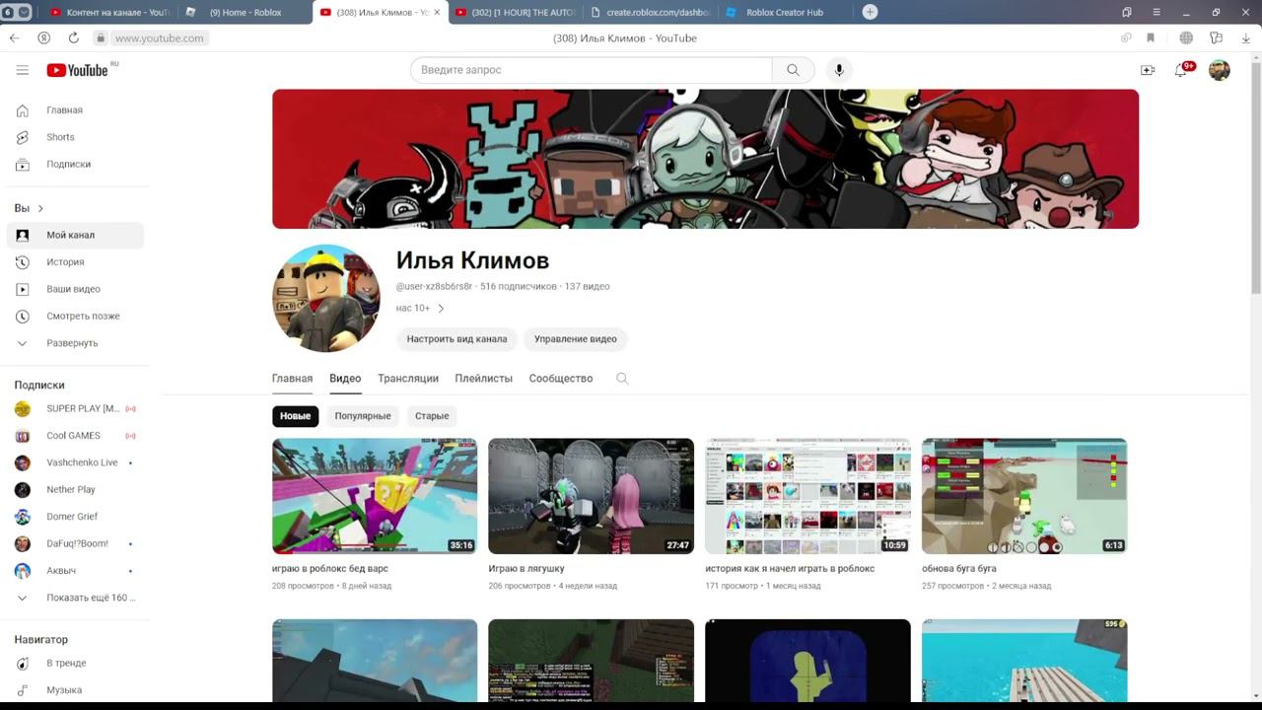The height and width of the screenshot is (710, 1262).
Task: Click the browser address bar www.youtube.com
Action: point(159,37)
